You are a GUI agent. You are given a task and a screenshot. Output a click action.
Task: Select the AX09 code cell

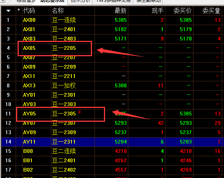pyautogui.click(x=29, y=67)
